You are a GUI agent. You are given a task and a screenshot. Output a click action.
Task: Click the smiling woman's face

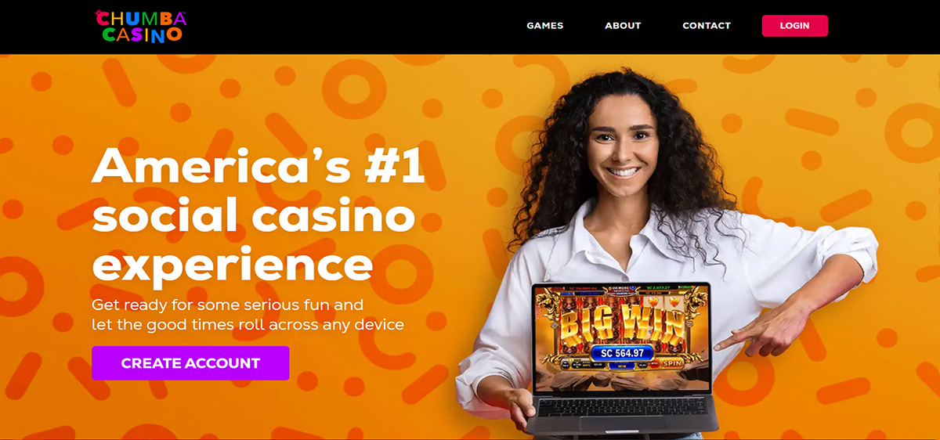622,141
